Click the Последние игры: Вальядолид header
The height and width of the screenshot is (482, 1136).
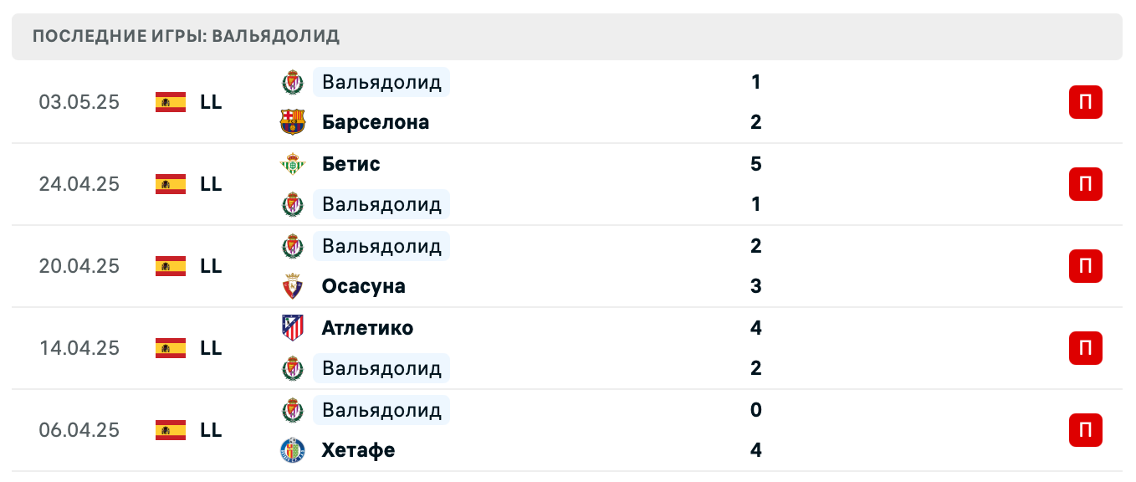tap(186, 36)
